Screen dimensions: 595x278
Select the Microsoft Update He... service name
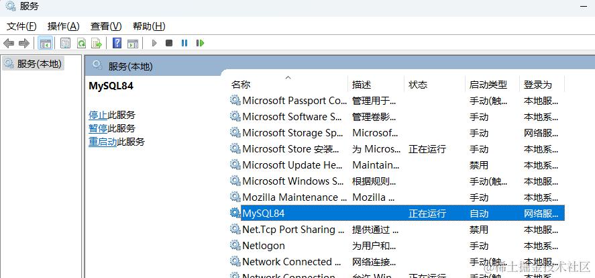tap(292, 165)
